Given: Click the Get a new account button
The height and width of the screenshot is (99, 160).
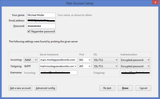Looking at the screenshot, I should coord(21,88).
